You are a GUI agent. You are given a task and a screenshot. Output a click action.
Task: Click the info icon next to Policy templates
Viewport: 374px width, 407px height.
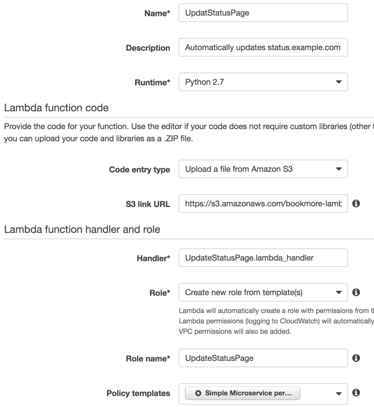(356, 392)
